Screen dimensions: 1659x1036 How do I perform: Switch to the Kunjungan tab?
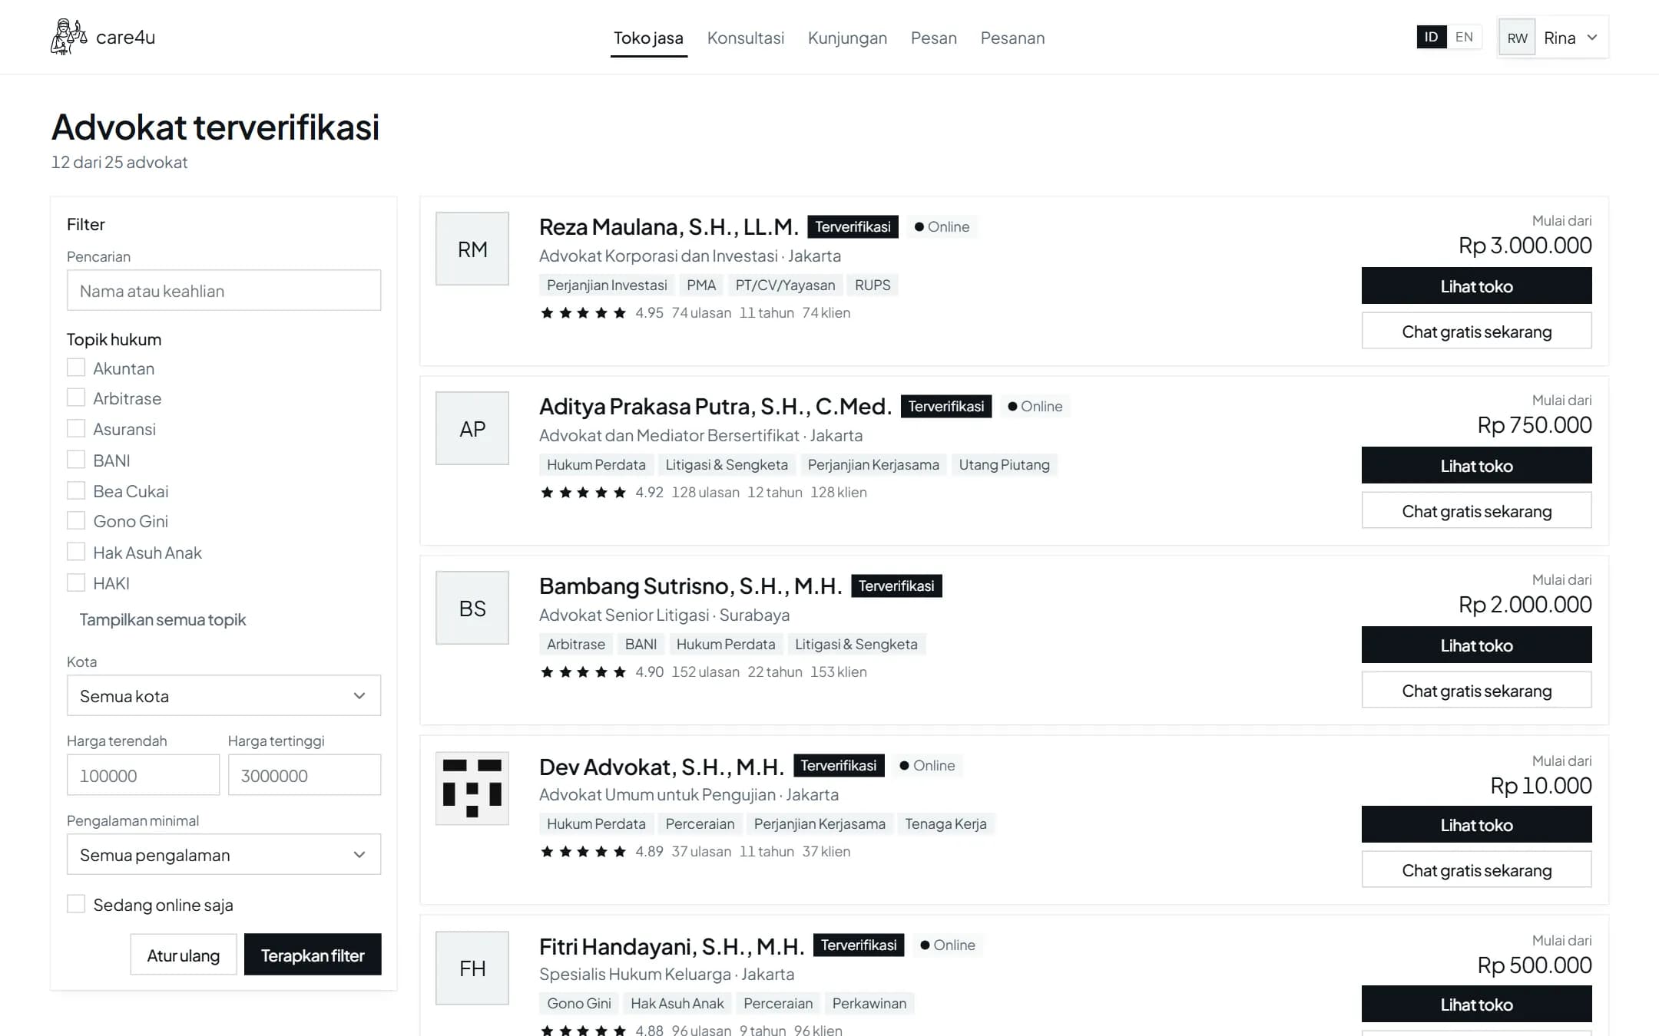click(847, 38)
